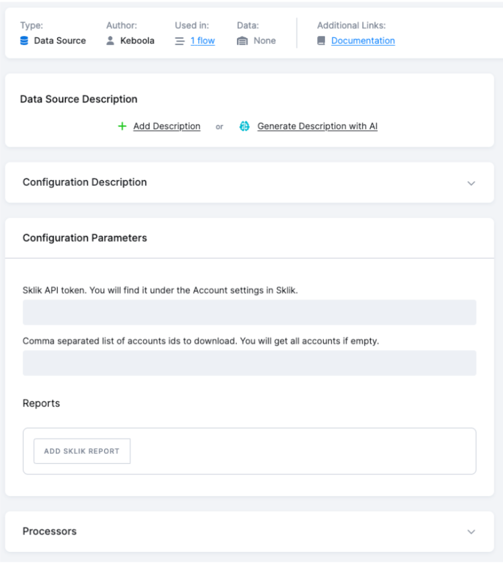Click the account ids input field
This screenshot has height=565, width=503.
click(249, 363)
